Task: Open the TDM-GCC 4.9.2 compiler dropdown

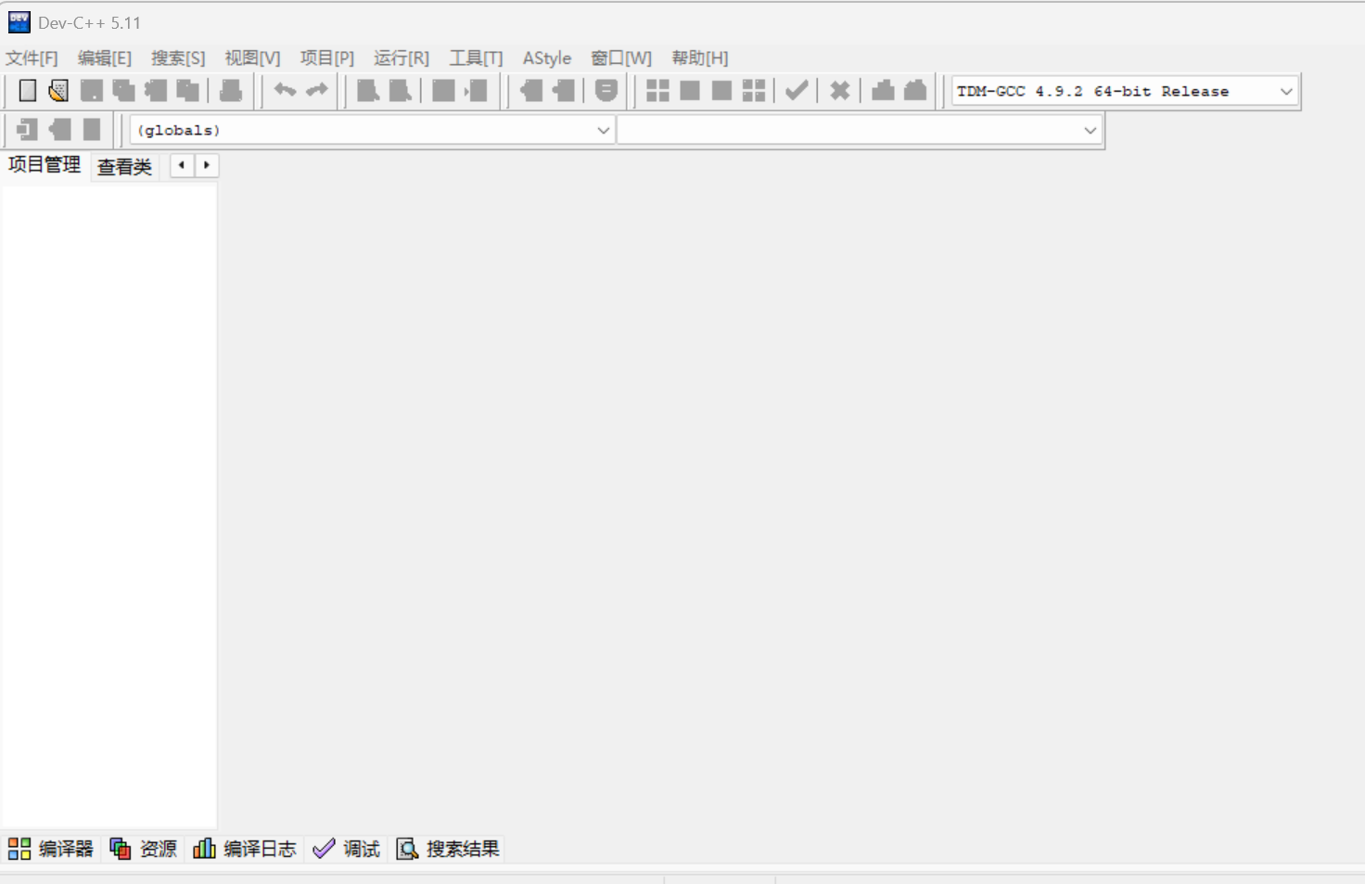Action: pos(1125,91)
